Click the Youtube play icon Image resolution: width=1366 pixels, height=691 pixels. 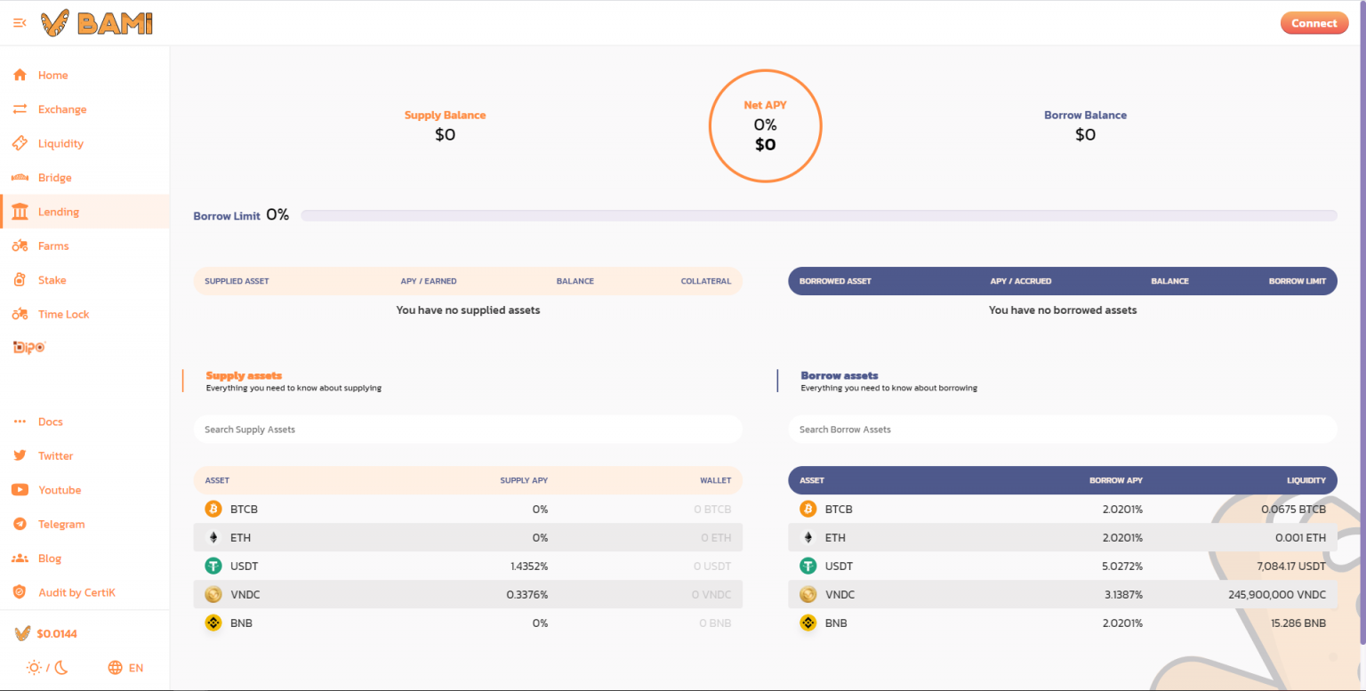coord(20,490)
